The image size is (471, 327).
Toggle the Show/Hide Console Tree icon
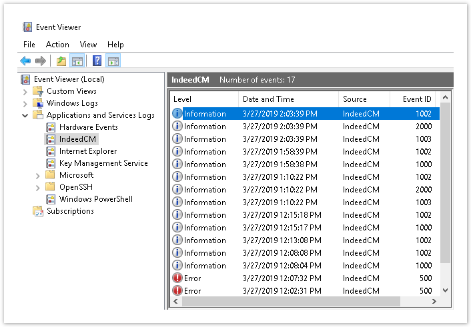click(x=77, y=61)
